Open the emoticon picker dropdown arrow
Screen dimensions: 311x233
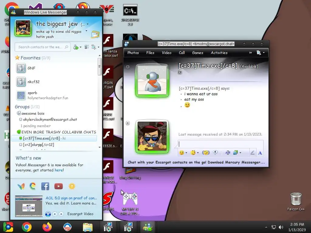(186, 153)
